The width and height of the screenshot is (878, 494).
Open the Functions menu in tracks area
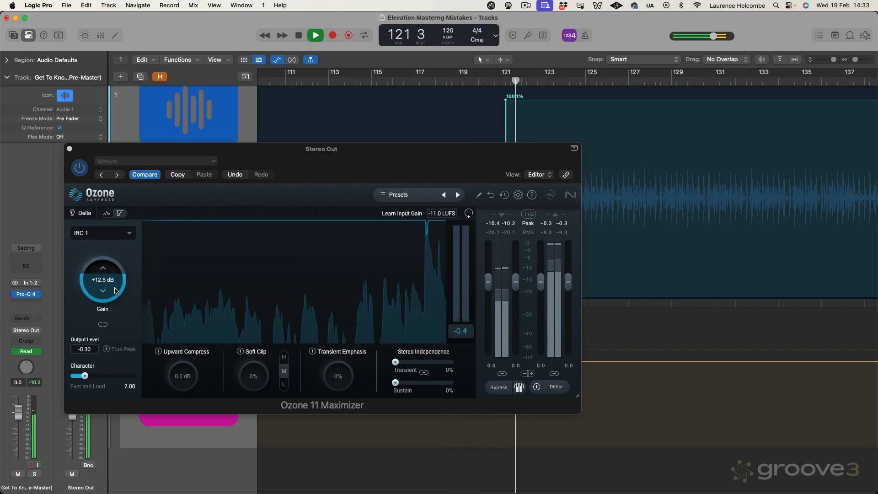click(x=182, y=60)
